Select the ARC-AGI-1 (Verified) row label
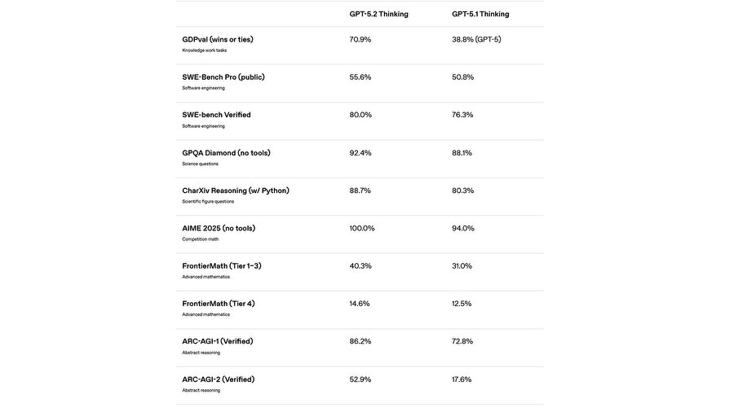 tap(218, 341)
